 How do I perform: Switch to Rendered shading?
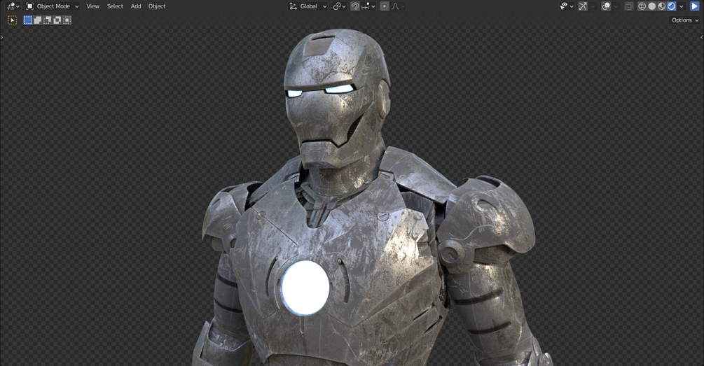tap(672, 6)
